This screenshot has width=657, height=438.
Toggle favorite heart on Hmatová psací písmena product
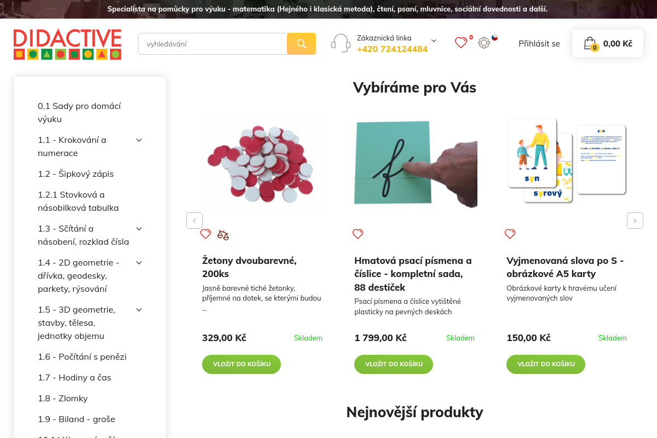click(358, 234)
